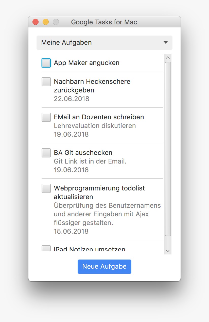Open the EMail an Dozenten schreiben task

click(x=99, y=117)
